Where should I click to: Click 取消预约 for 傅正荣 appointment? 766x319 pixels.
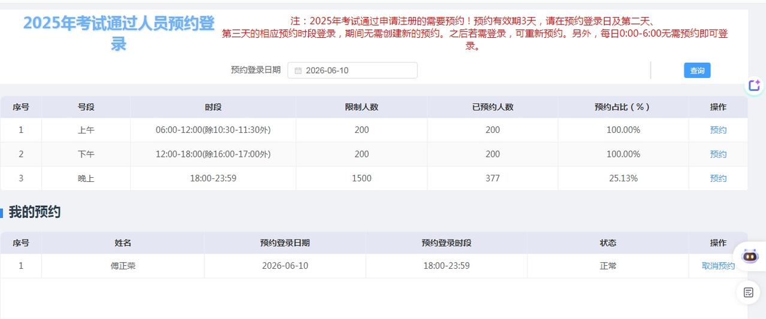718,266
